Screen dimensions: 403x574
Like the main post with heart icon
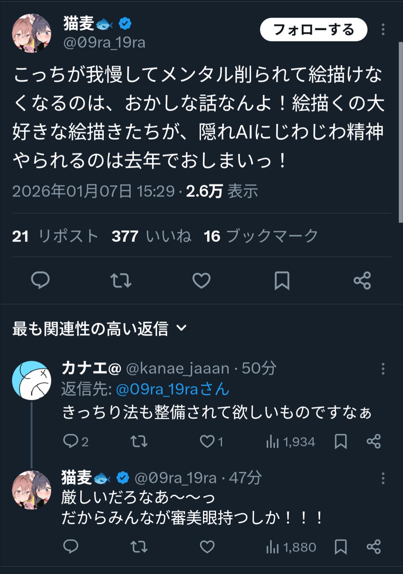[201, 280]
